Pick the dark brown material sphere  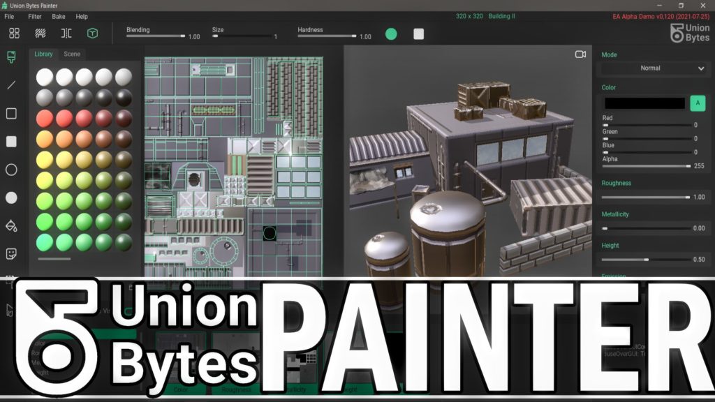pos(123,139)
